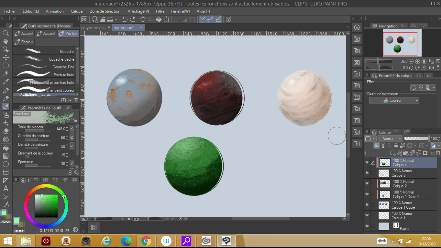Select the Hand move-view tool
This screenshot has height=248, width=441.
point(6,41)
